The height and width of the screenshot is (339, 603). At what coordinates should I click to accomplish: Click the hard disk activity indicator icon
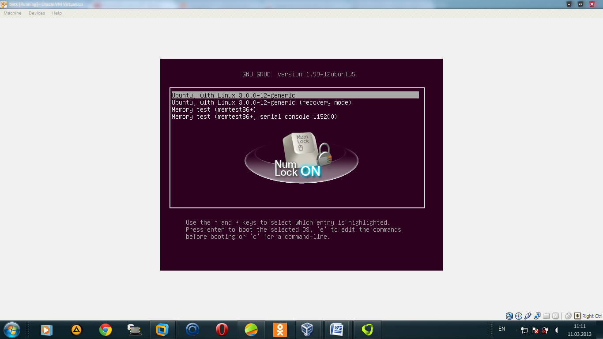[x=509, y=316]
